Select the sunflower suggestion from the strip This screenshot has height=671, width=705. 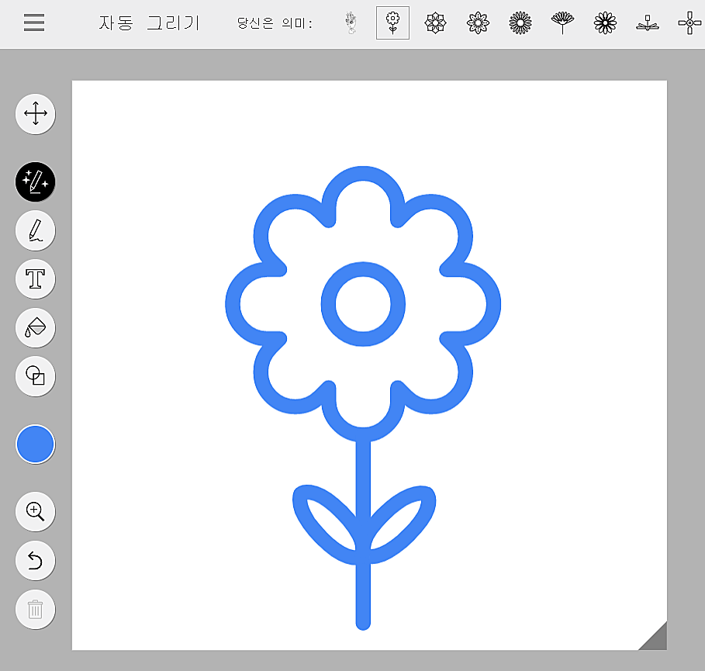(x=520, y=22)
